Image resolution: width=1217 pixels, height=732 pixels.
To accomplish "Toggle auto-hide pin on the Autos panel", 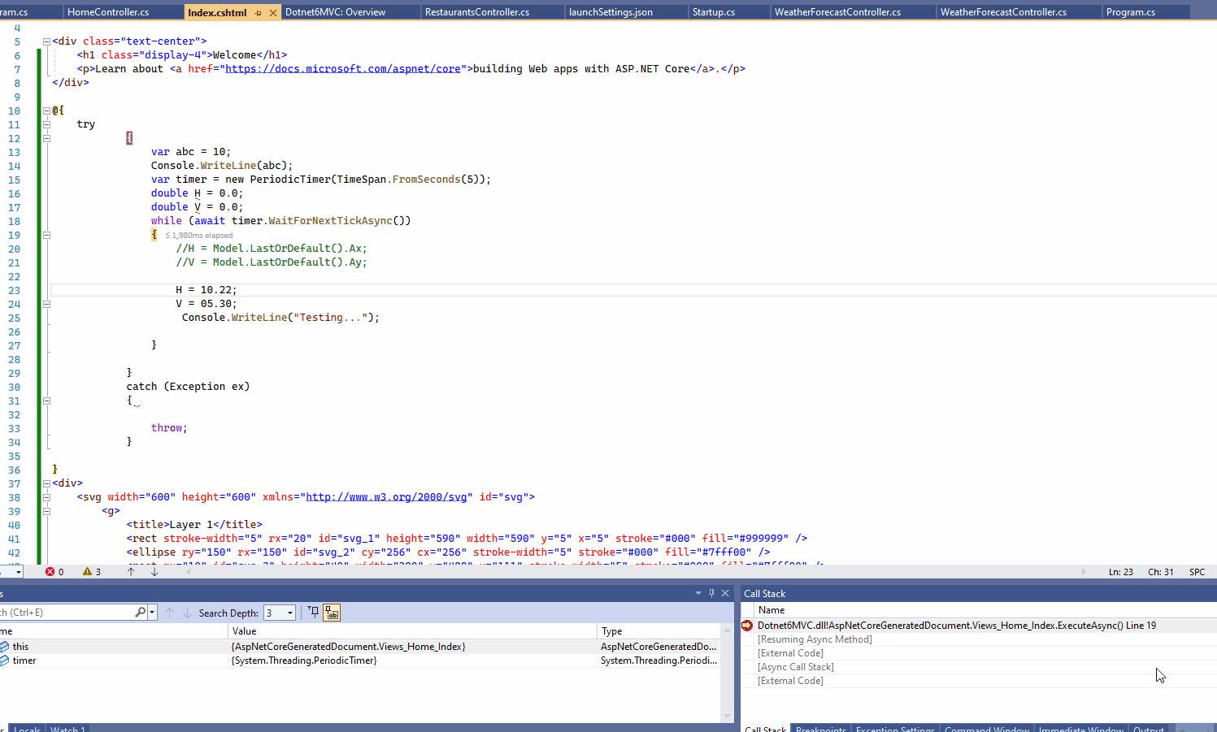I will [711, 593].
